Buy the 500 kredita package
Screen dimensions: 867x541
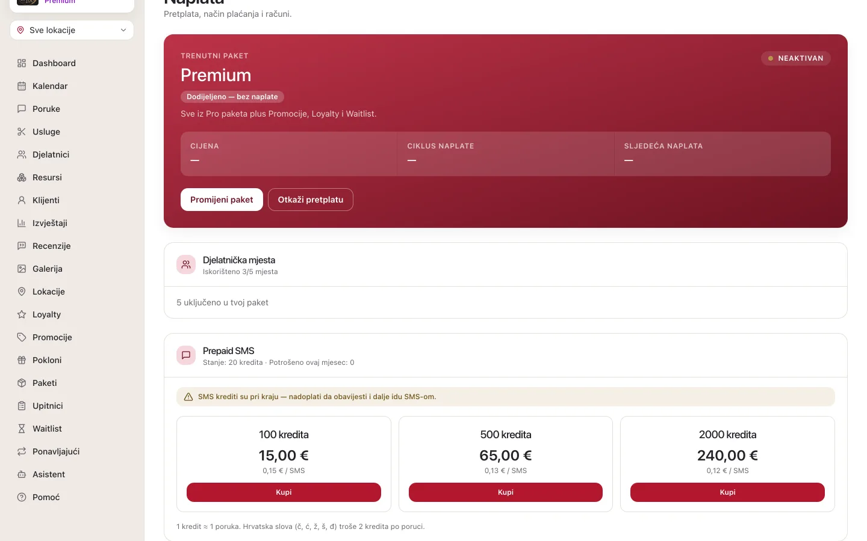click(506, 492)
